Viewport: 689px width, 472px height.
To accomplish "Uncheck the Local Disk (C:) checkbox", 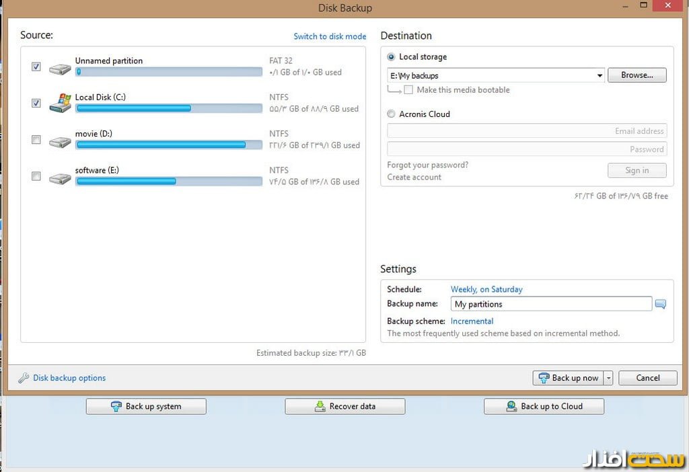I will (x=36, y=103).
